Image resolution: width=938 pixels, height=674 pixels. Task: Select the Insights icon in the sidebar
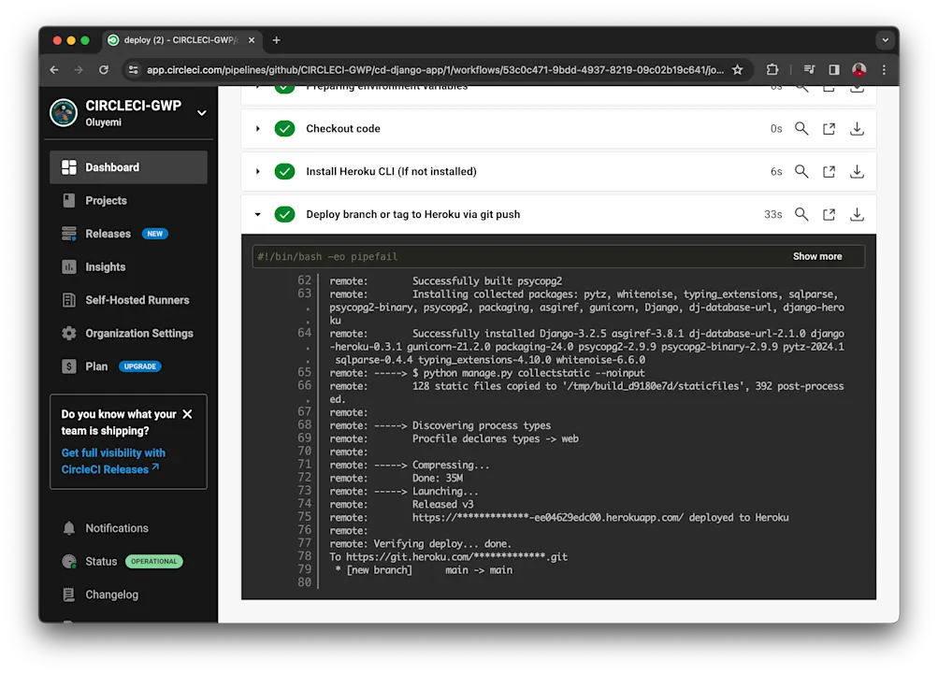[70, 266]
